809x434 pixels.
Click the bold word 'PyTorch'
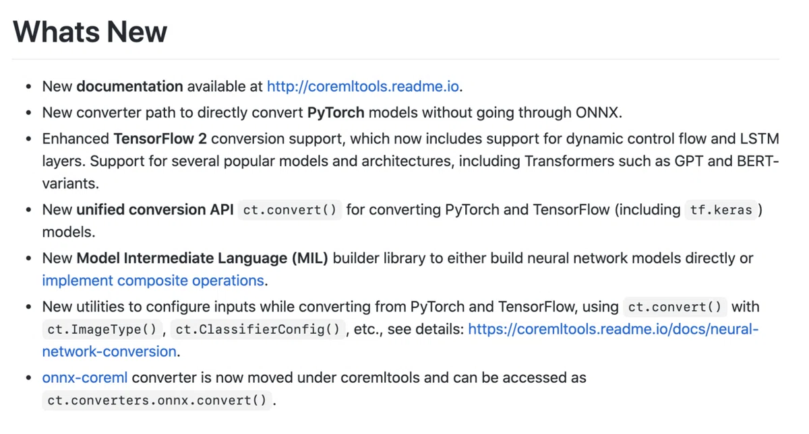pyautogui.click(x=336, y=112)
